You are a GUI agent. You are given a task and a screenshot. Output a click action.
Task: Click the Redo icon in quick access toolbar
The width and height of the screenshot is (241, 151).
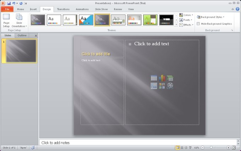tap(21, 3)
